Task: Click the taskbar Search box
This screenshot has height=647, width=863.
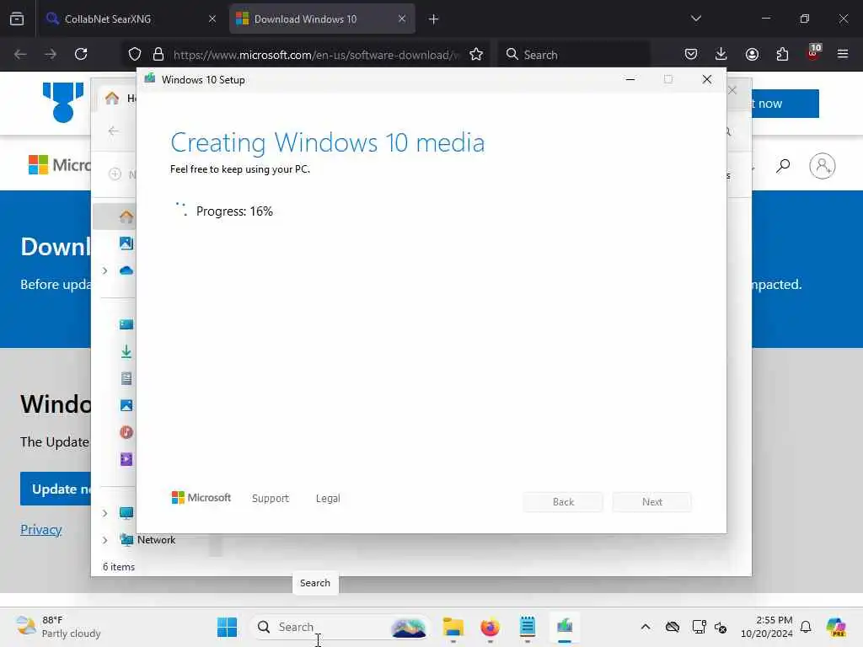Action: pyautogui.click(x=340, y=627)
